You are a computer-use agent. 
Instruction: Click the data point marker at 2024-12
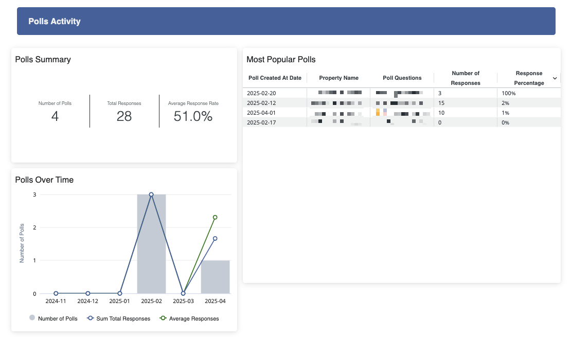[x=88, y=293]
